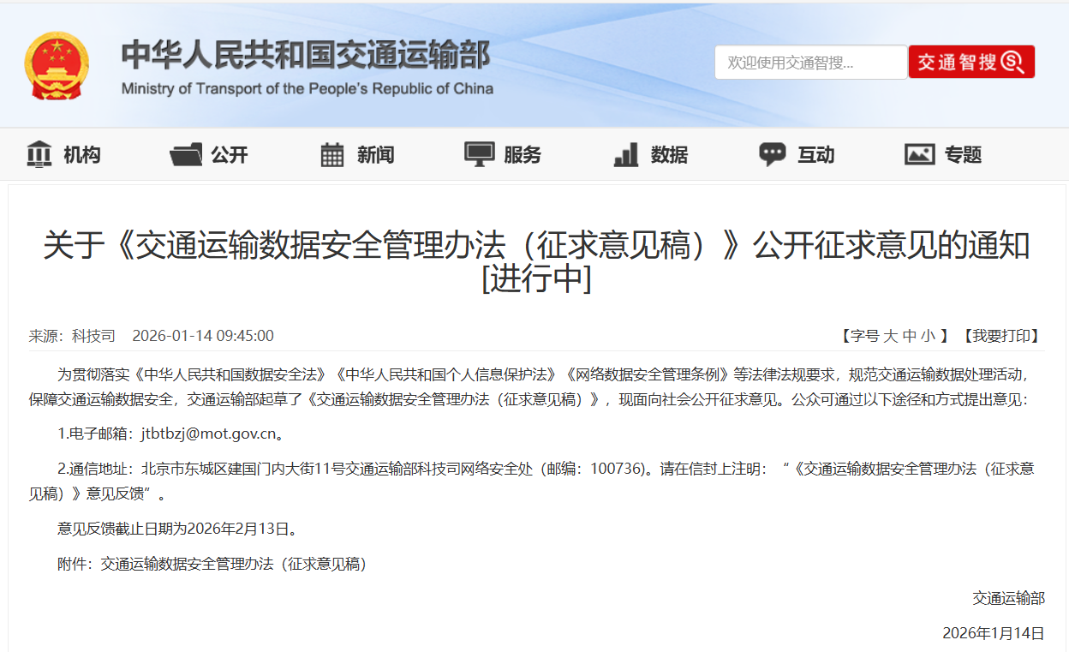This screenshot has height=652, width=1069.
Task: Click the 新闻 calendar icon
Action: coord(333,153)
